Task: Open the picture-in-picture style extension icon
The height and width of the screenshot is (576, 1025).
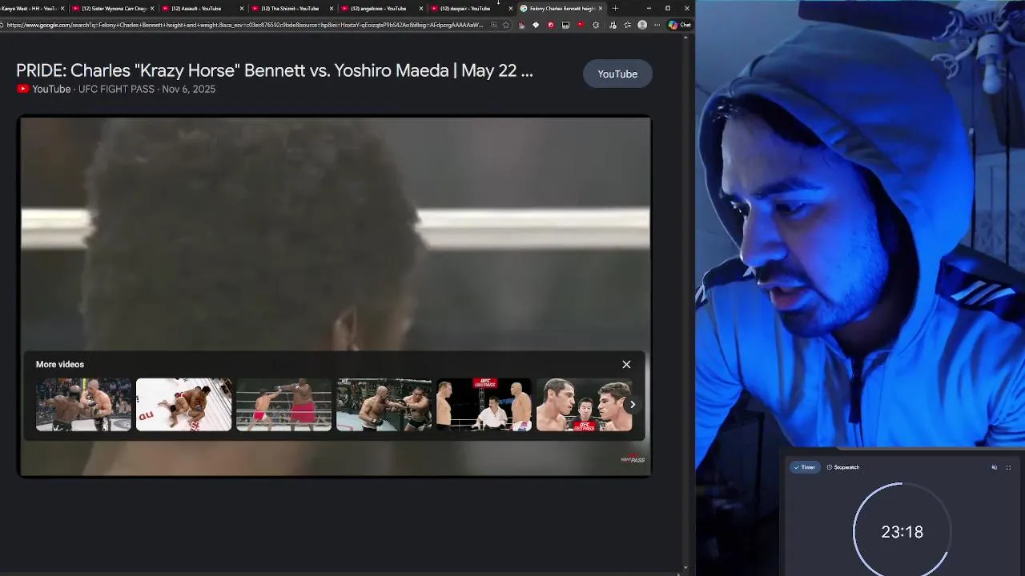Action: coord(565,25)
